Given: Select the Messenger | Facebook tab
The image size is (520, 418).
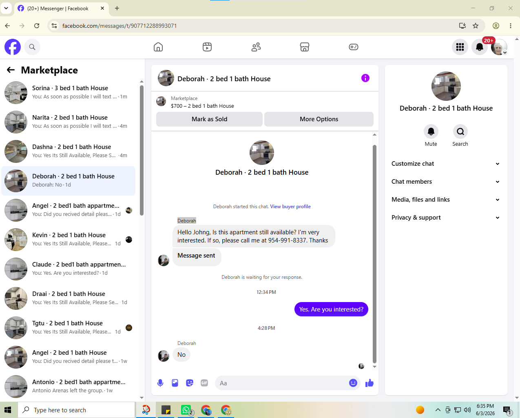Looking at the screenshot, I should coord(61,8).
